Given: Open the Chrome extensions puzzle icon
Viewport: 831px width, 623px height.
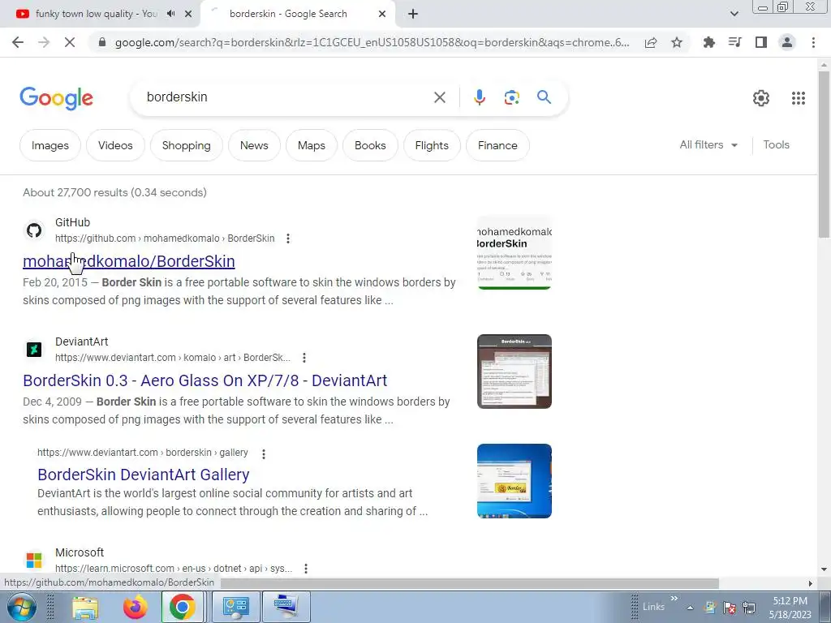Looking at the screenshot, I should 708,42.
